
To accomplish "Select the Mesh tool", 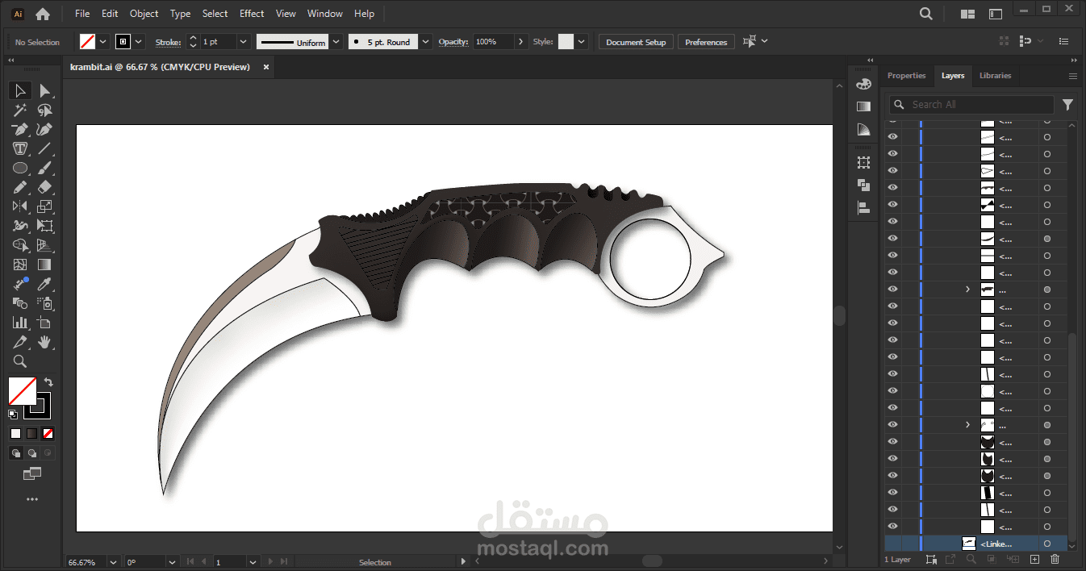I will (20, 265).
